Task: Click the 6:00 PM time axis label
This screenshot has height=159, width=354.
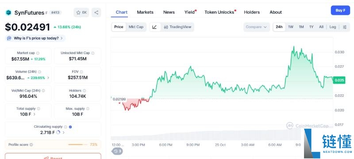Action: point(165,145)
